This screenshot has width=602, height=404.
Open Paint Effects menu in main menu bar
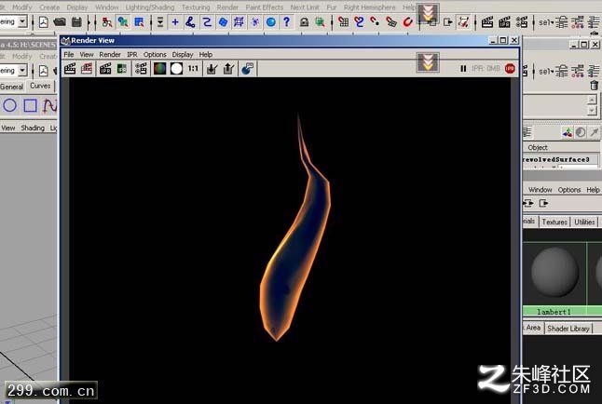click(264, 7)
